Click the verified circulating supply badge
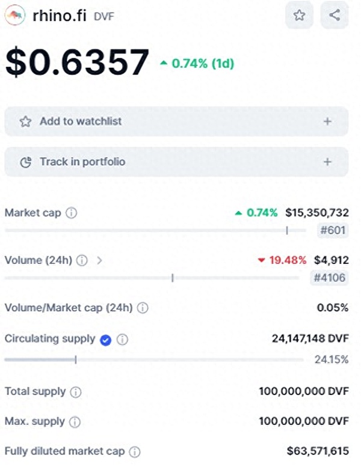The image size is (361, 467). [106, 340]
